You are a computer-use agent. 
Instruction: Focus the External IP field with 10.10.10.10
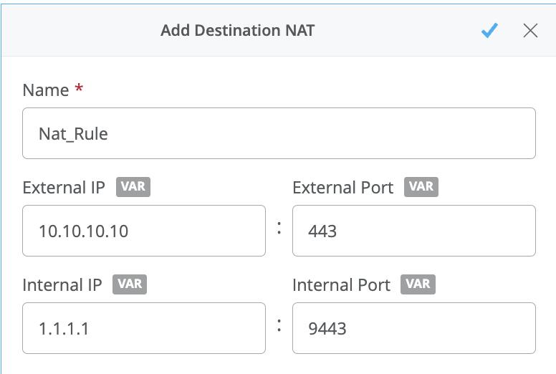click(x=144, y=231)
